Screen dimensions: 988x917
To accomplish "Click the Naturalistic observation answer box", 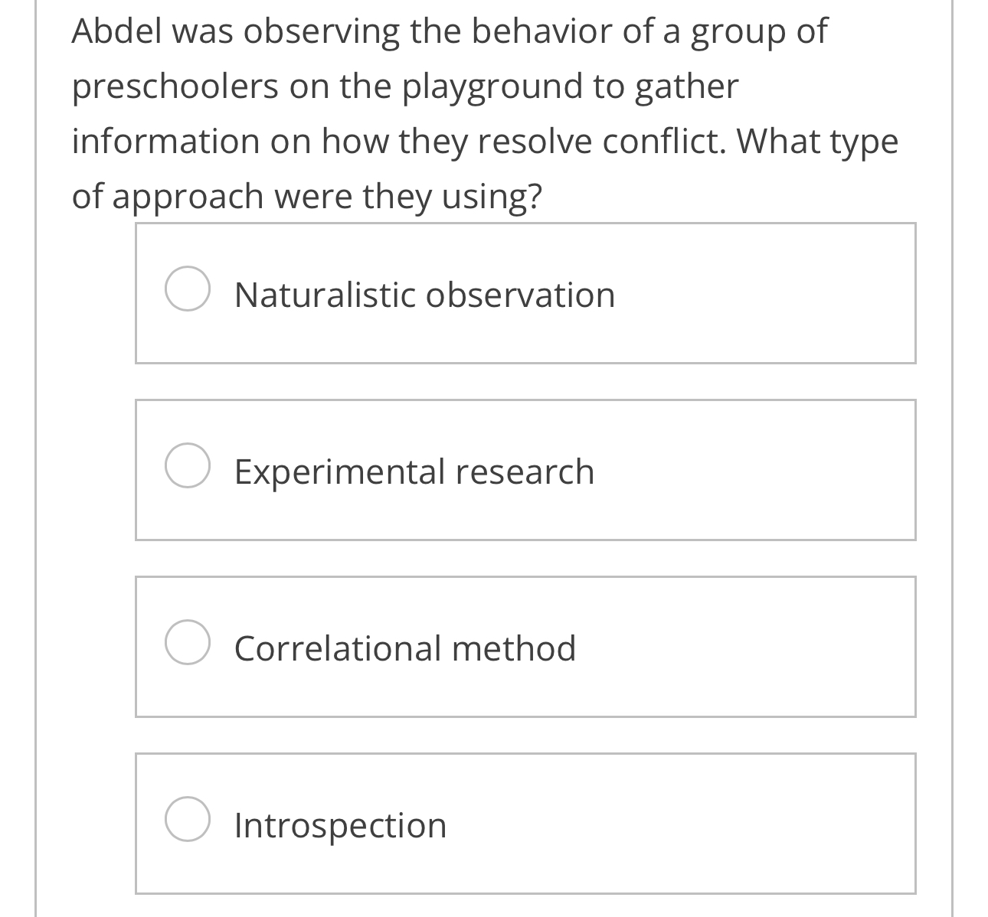I will pos(525,293).
